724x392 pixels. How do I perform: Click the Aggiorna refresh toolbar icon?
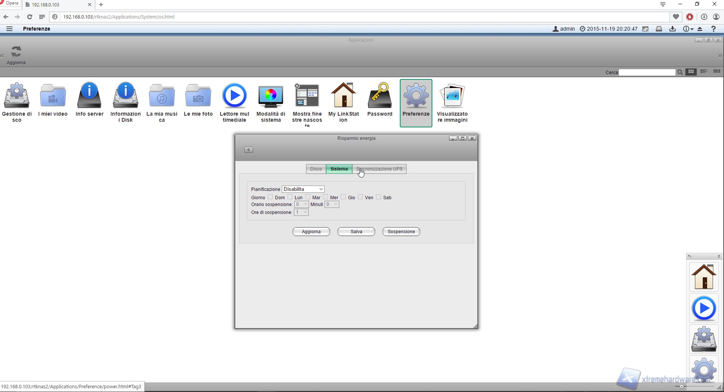[x=16, y=55]
